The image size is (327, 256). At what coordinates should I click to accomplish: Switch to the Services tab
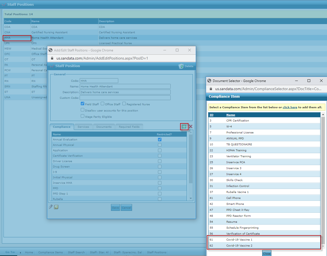tap(83, 127)
